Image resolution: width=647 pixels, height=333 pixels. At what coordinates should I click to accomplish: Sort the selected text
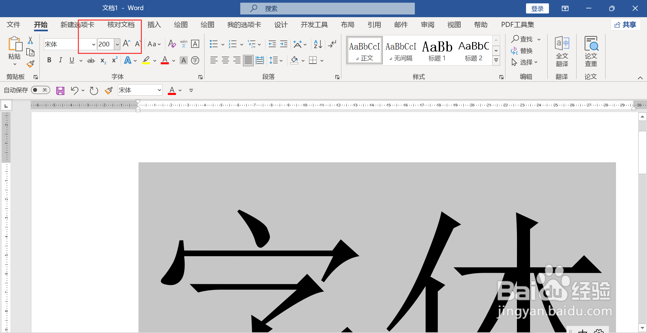click(318, 44)
